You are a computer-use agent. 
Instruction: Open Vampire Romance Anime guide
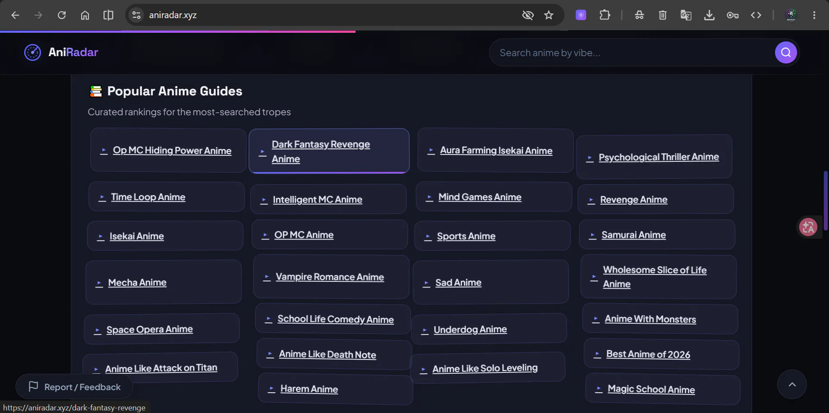pos(331,277)
